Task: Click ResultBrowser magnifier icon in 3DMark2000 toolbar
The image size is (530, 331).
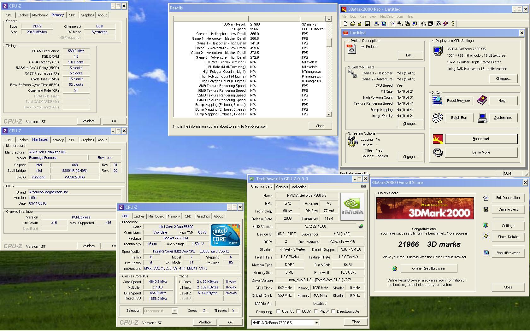Action: (x=384, y=24)
